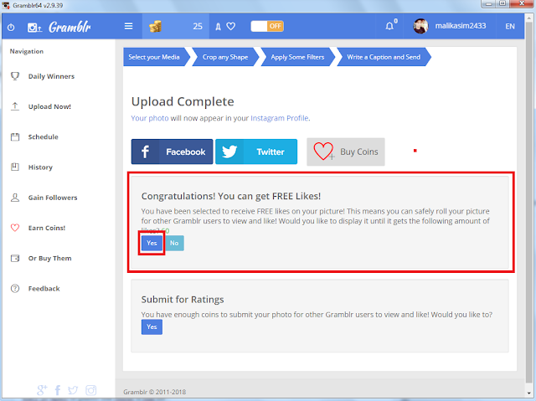Screen dimensions: 536x401
Task: Open the Instagram Profile link
Action: pos(279,118)
